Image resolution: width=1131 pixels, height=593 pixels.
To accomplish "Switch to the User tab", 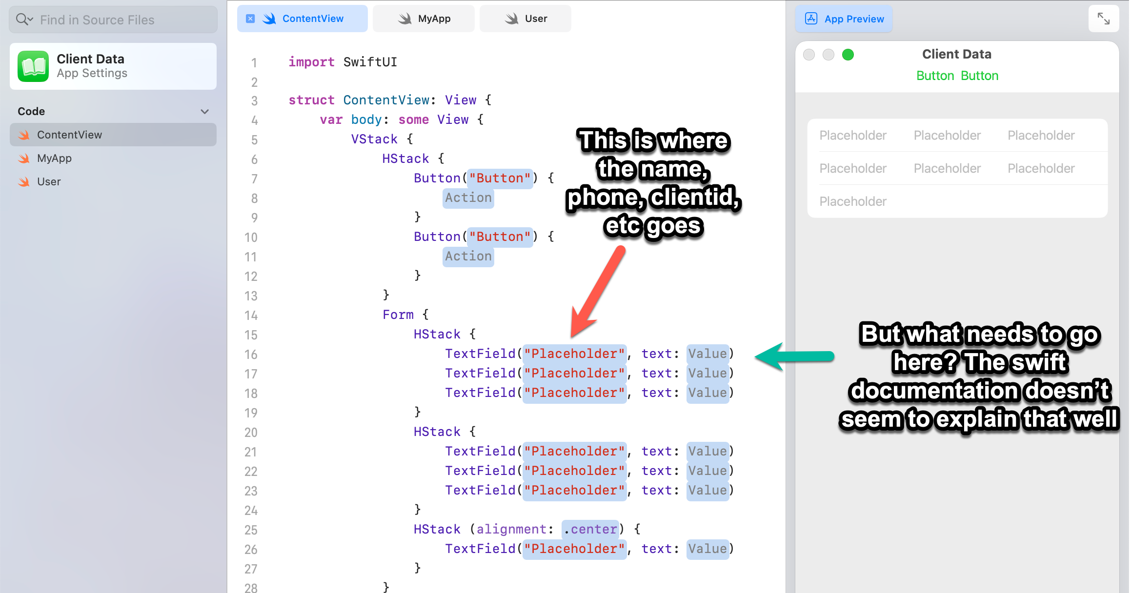I will [x=525, y=19].
